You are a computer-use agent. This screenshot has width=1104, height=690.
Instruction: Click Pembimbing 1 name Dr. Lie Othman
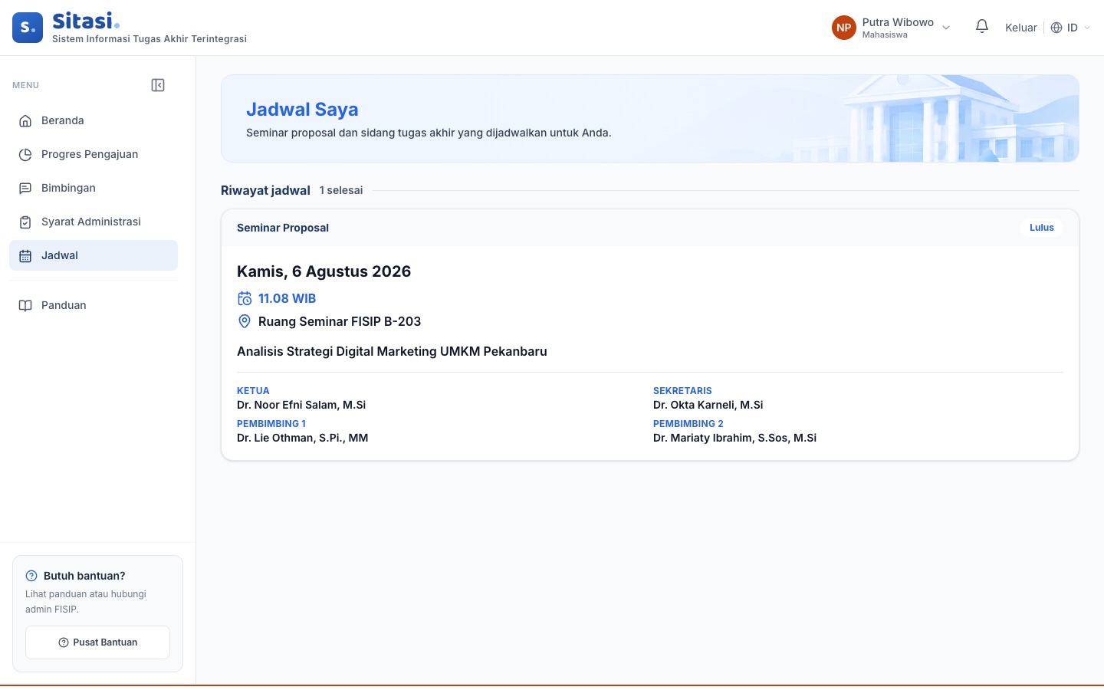(303, 438)
